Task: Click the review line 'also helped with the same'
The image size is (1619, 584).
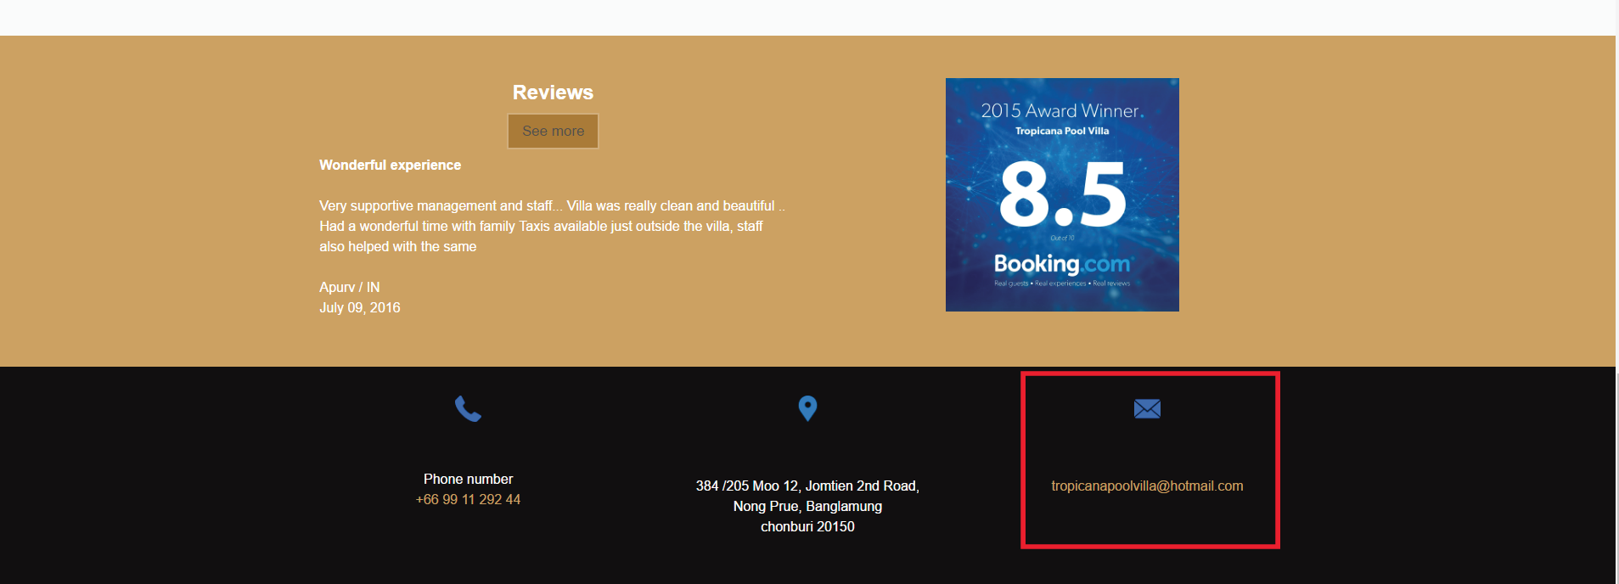Action: [397, 246]
